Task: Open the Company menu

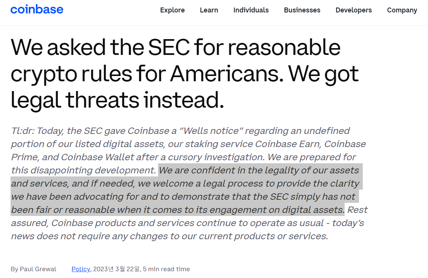Action: tap(402, 10)
